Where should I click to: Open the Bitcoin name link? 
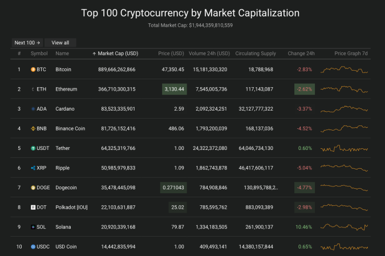63,70
